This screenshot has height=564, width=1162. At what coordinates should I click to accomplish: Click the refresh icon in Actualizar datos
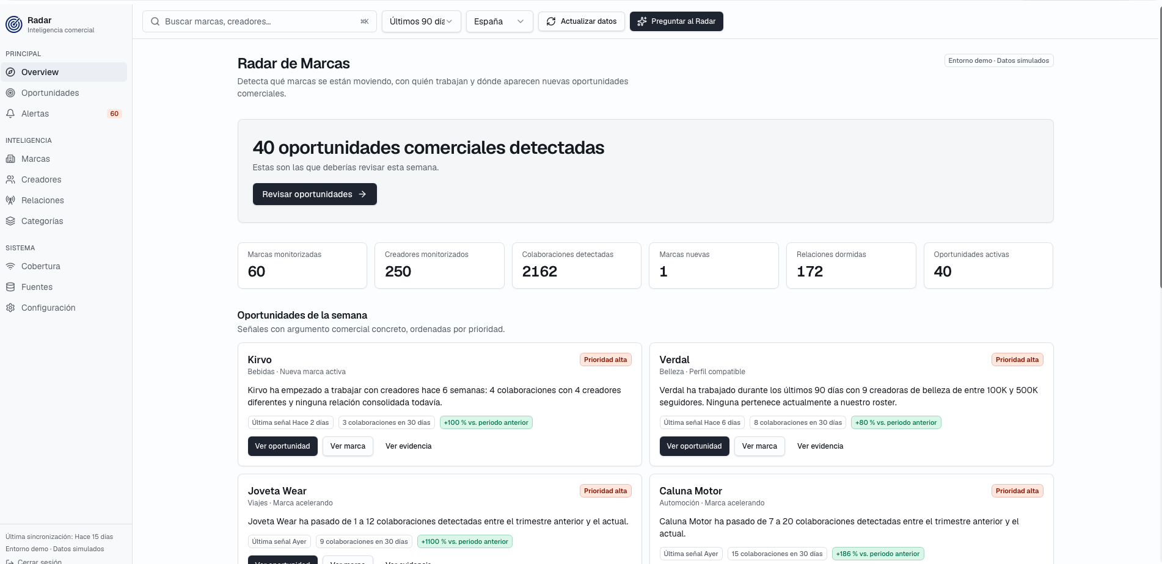point(551,21)
